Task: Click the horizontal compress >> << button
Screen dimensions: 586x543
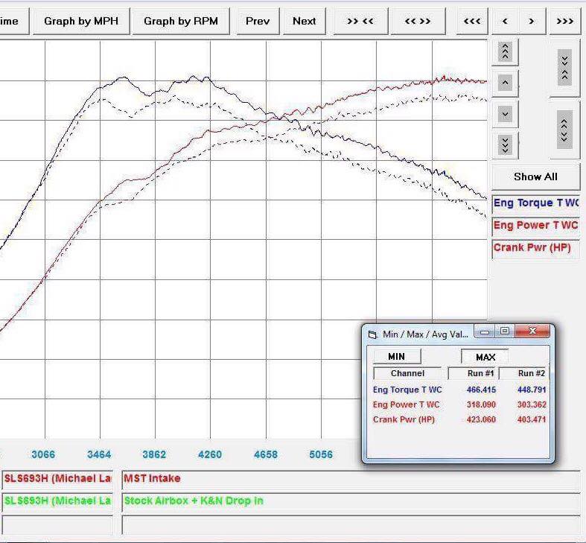Action: 360,22
